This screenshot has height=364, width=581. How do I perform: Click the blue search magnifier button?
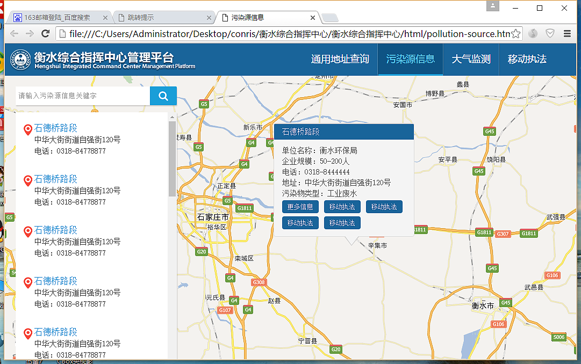click(163, 96)
